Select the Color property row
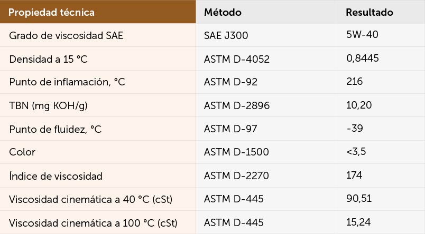 [212, 152]
